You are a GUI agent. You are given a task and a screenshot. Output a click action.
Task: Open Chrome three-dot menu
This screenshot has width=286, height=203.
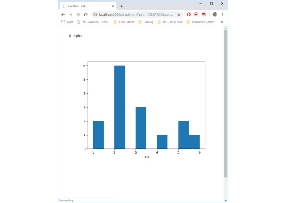[223, 14]
